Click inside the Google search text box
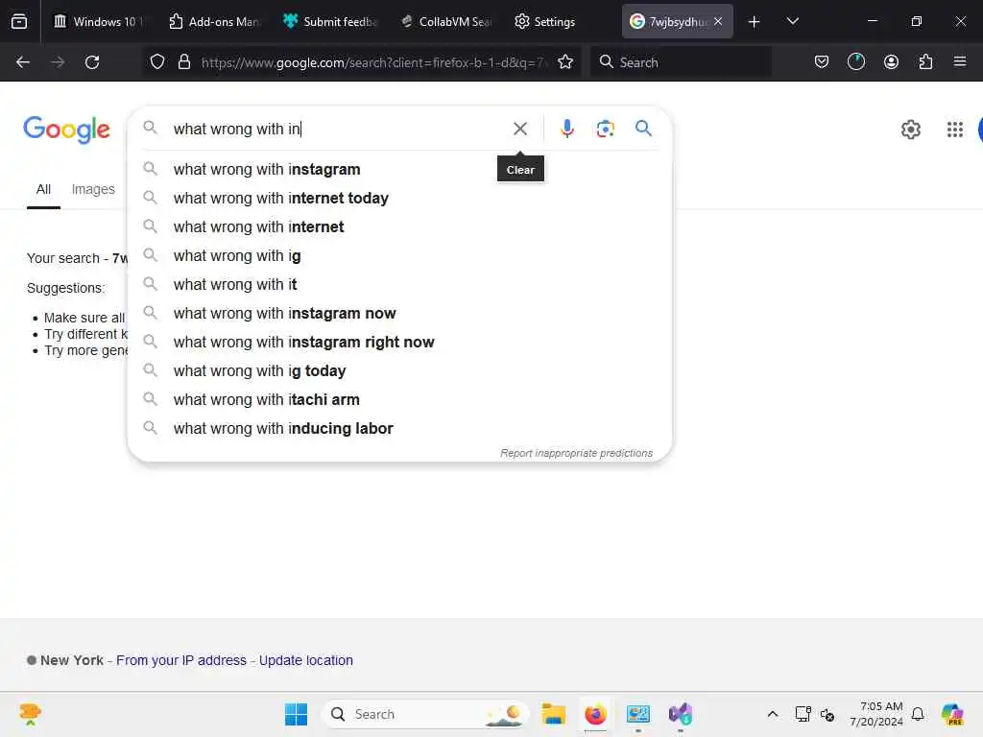 click(x=339, y=129)
